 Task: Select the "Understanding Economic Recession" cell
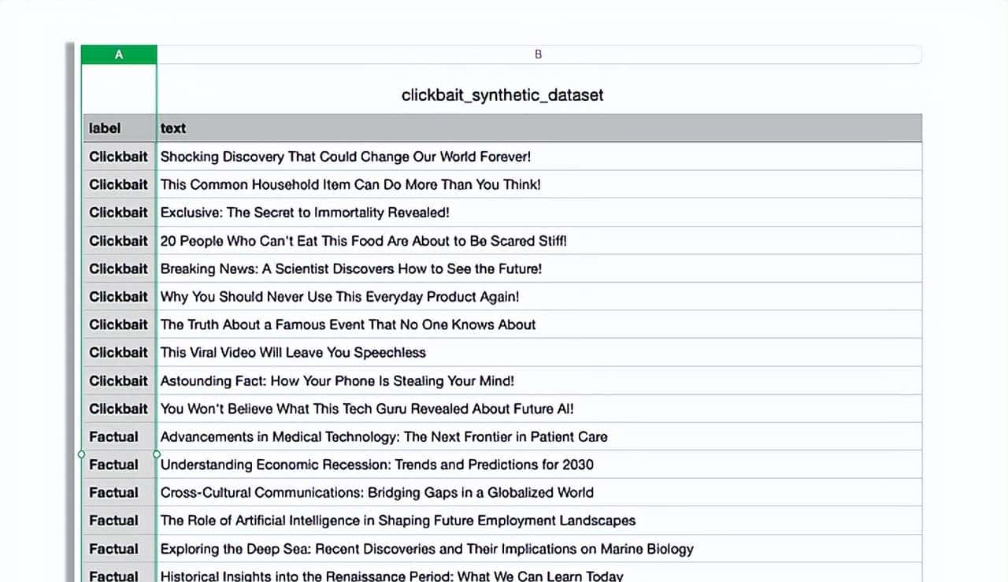(376, 465)
